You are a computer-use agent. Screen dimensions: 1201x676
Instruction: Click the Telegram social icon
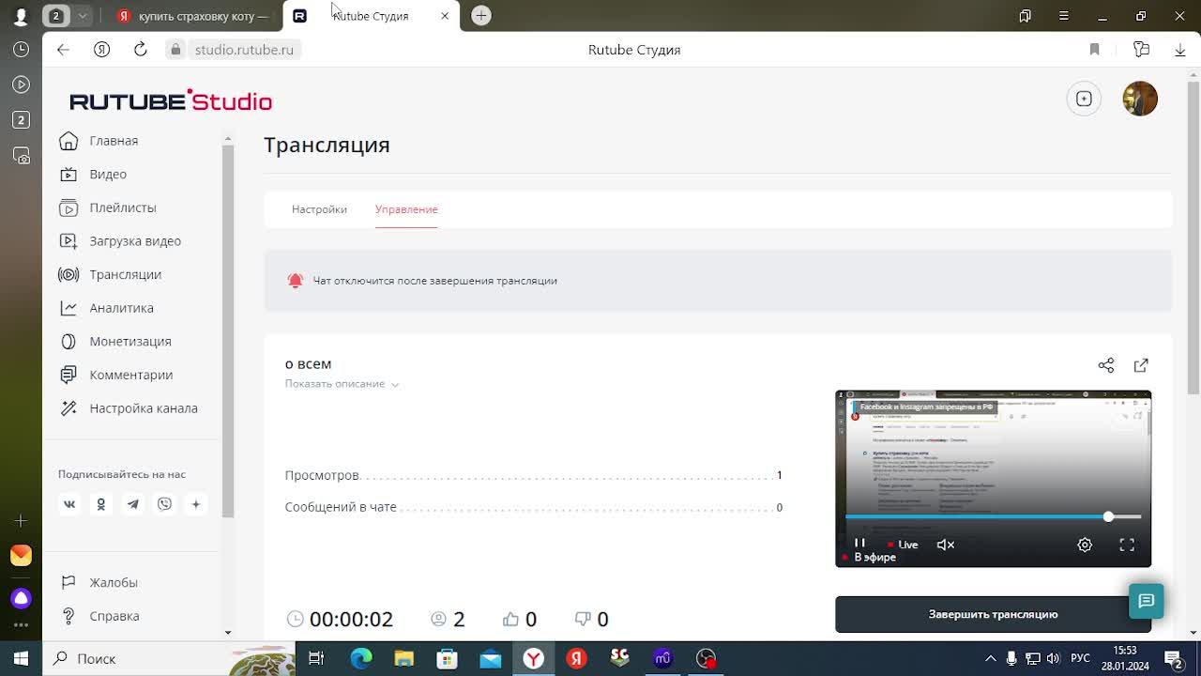[133, 504]
